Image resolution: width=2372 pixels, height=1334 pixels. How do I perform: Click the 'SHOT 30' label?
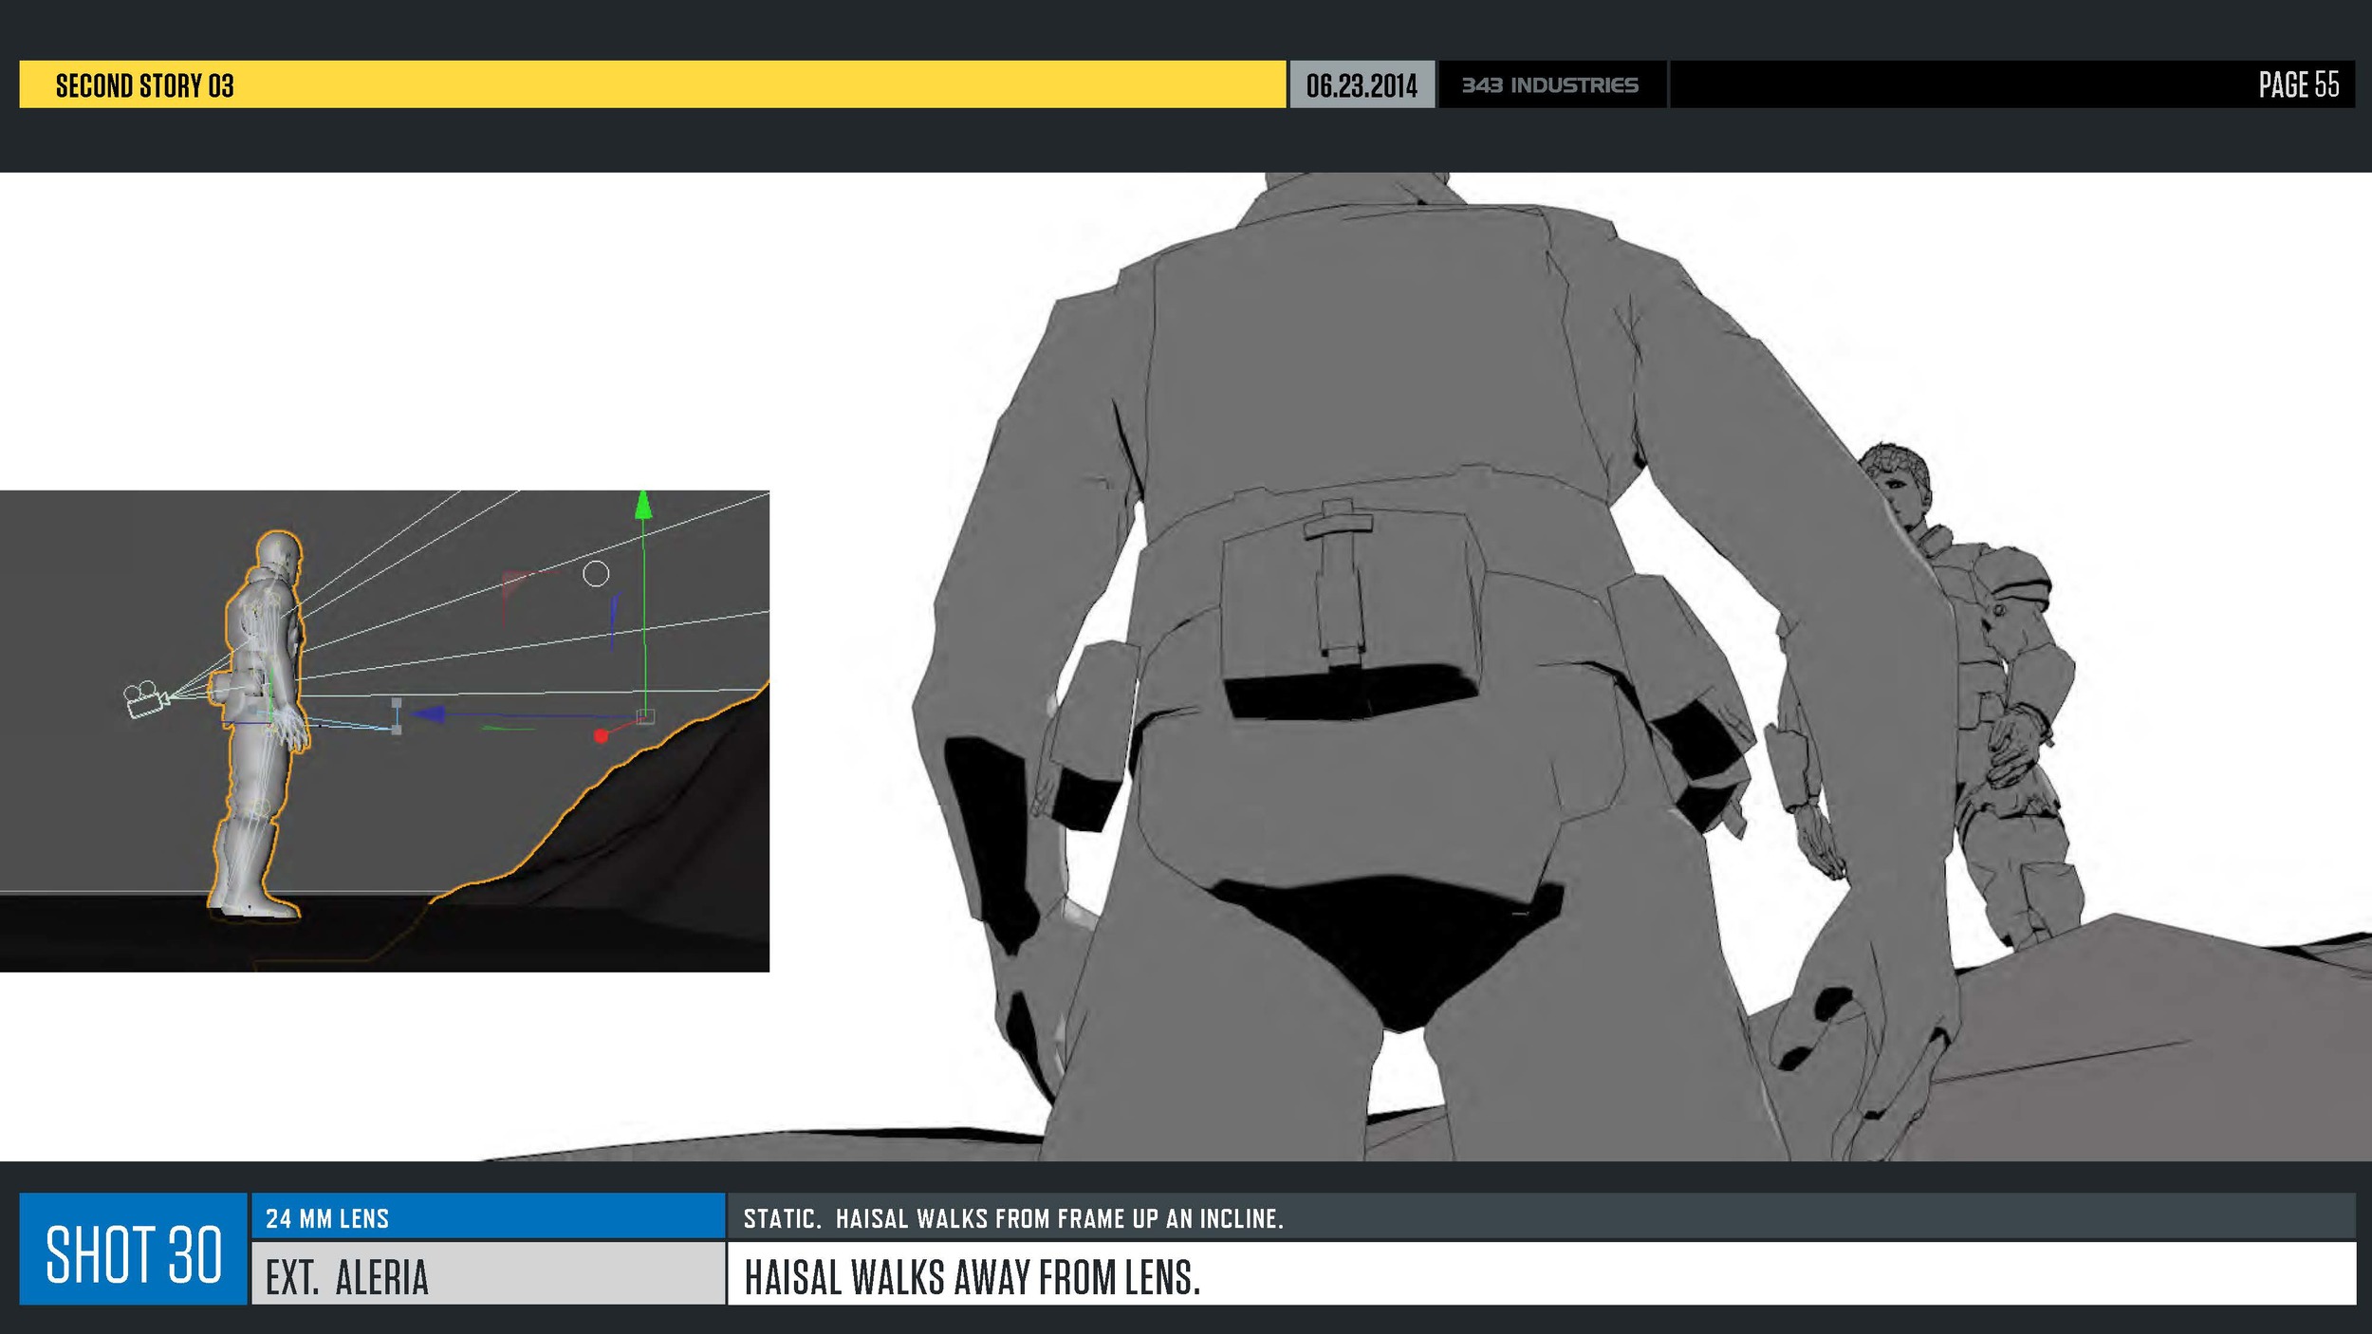pyautogui.click(x=134, y=1253)
